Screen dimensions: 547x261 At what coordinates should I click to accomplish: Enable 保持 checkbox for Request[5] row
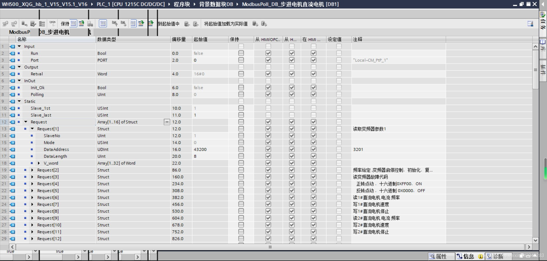[x=241, y=191]
